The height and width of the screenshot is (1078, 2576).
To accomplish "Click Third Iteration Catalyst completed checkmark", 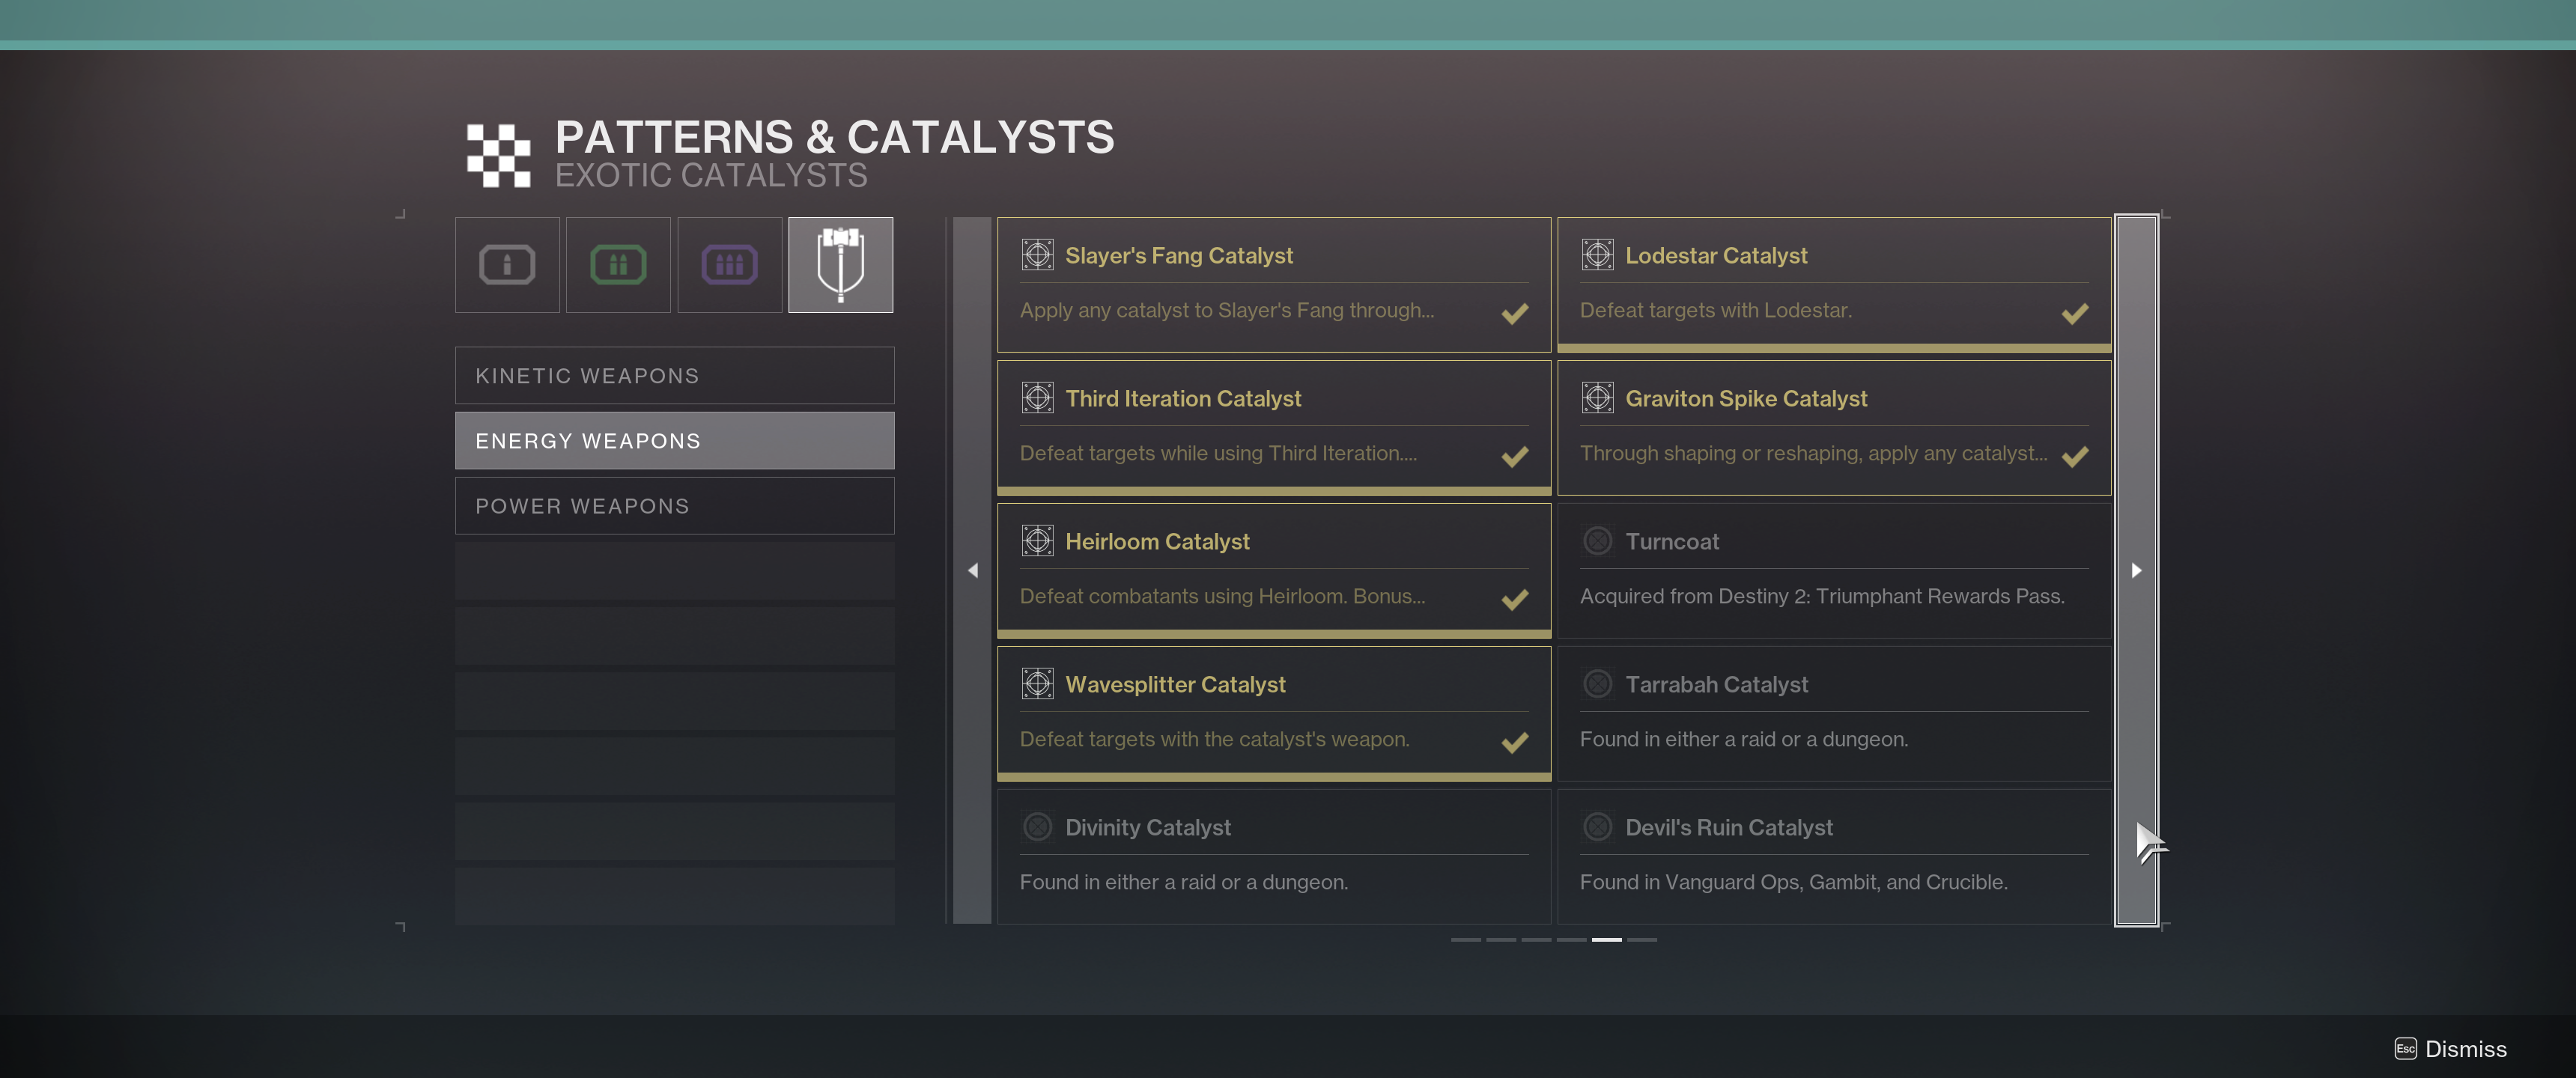I will tap(1514, 456).
